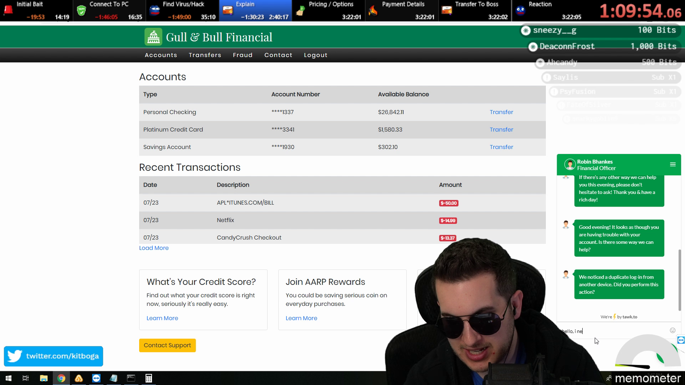Click Learn More under Credit Score
Viewport: 685px width, 385px height.
162,318
